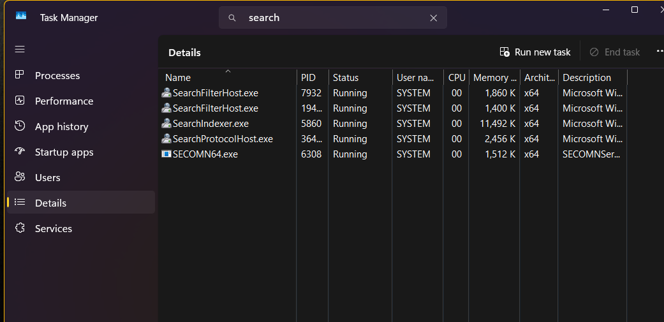This screenshot has height=322, width=664.
Task: Click the Users people icon
Action: click(x=20, y=177)
